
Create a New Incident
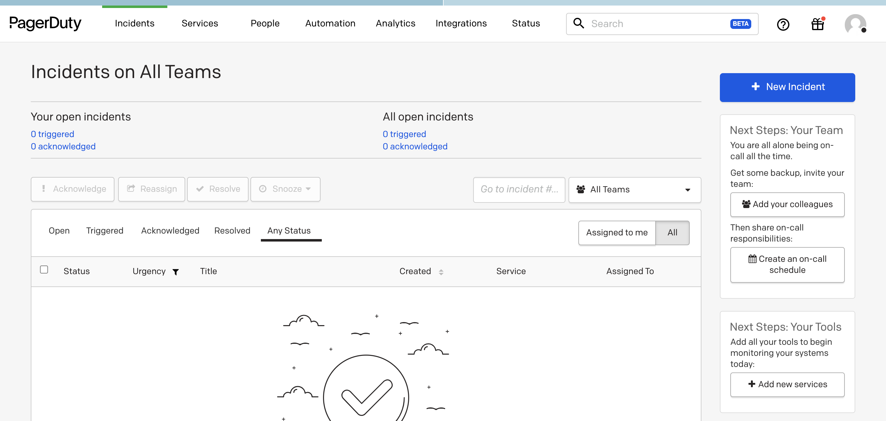pyautogui.click(x=787, y=87)
